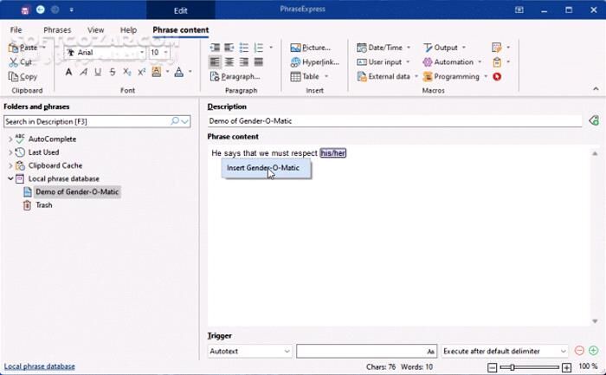
Task: Click the Search in Description field
Action: coord(87,122)
